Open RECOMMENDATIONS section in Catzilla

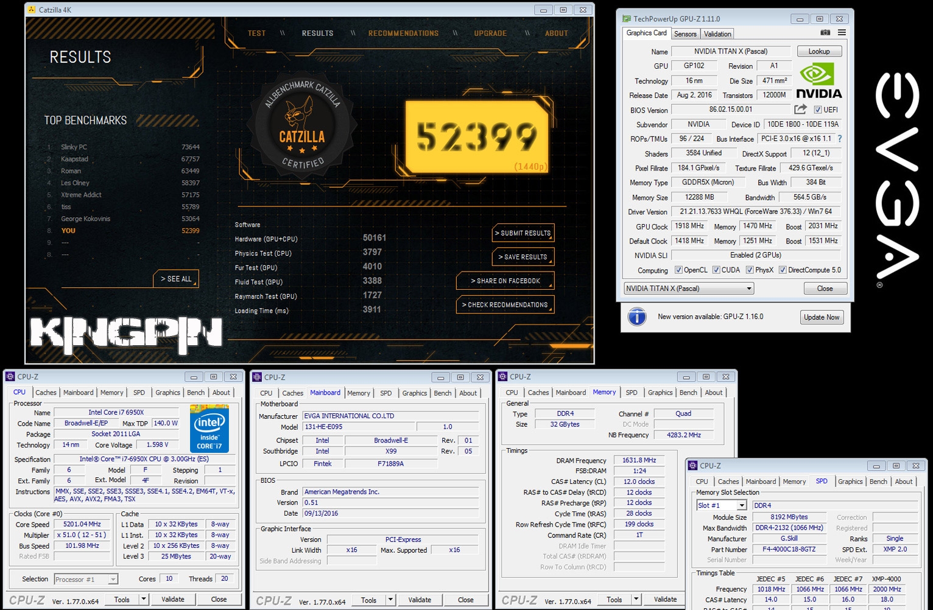point(403,33)
